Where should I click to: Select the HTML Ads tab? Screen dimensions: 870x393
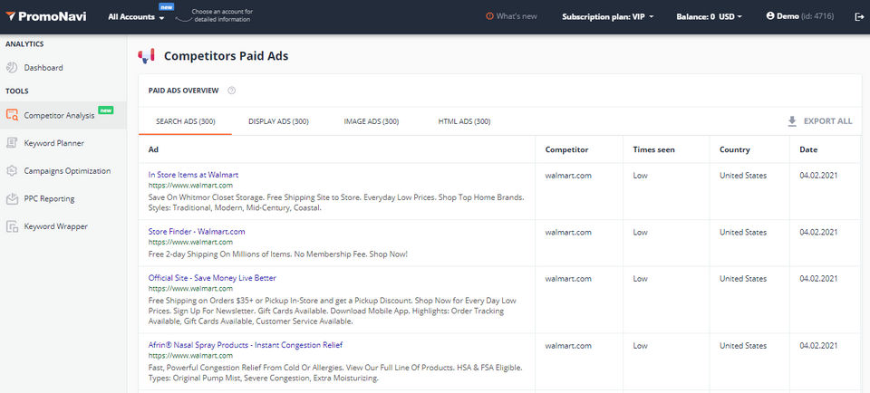(464, 121)
